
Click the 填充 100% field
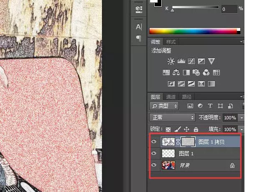230,129
